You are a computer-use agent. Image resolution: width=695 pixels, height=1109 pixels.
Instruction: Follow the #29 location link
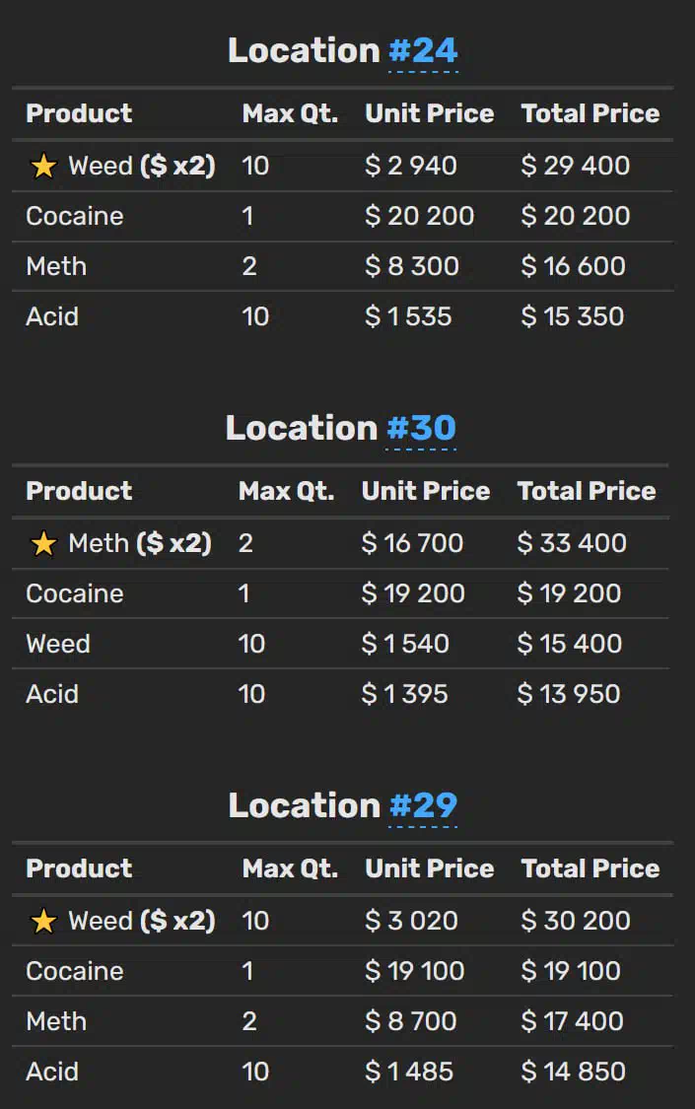coord(424,806)
